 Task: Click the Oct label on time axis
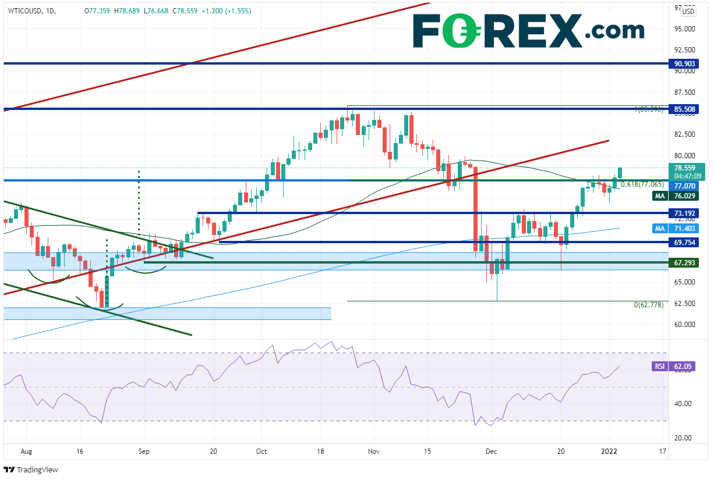click(x=261, y=451)
